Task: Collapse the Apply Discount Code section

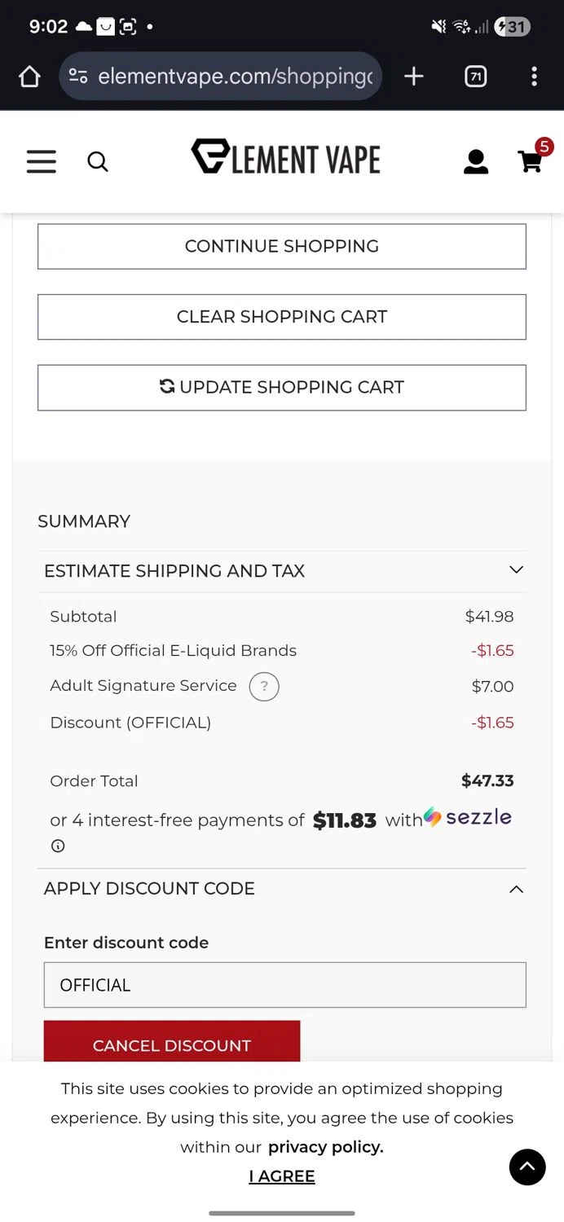Action: [516, 889]
